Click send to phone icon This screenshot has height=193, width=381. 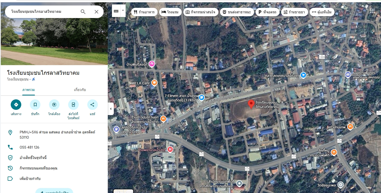point(73,105)
